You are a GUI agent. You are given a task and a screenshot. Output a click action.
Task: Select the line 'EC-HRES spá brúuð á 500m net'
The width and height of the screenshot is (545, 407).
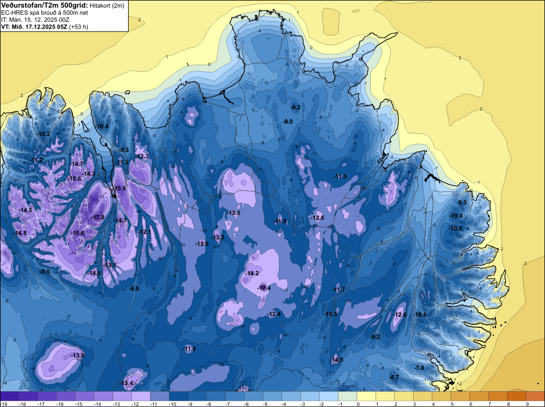pos(45,13)
